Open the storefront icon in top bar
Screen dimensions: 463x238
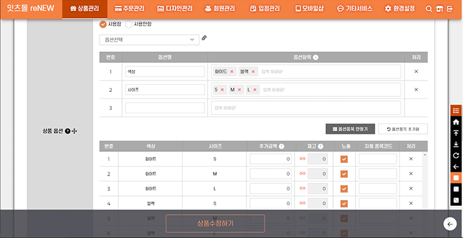pos(439,9)
